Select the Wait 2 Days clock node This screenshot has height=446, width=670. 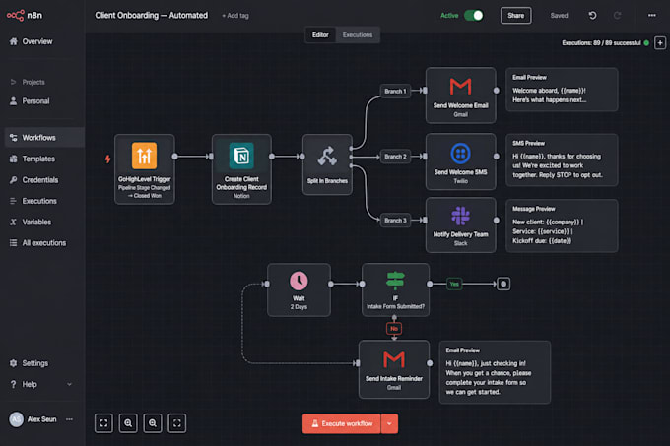click(x=299, y=289)
